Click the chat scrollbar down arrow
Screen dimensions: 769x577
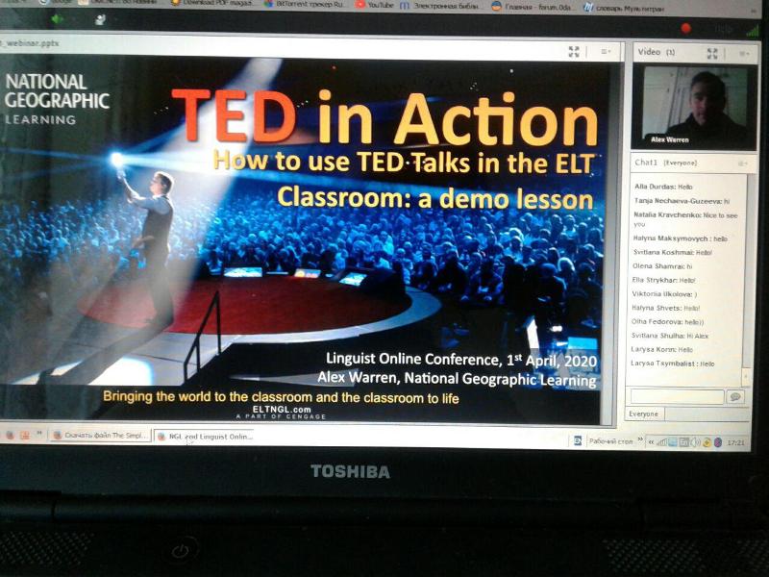pyautogui.click(x=746, y=376)
